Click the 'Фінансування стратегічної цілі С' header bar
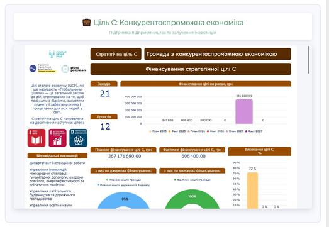The height and width of the screenshot is (227, 329). coord(191,69)
